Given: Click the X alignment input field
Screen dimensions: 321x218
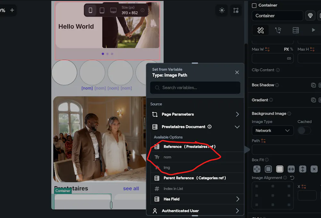Looking at the screenshot, I should click(x=307, y=195).
